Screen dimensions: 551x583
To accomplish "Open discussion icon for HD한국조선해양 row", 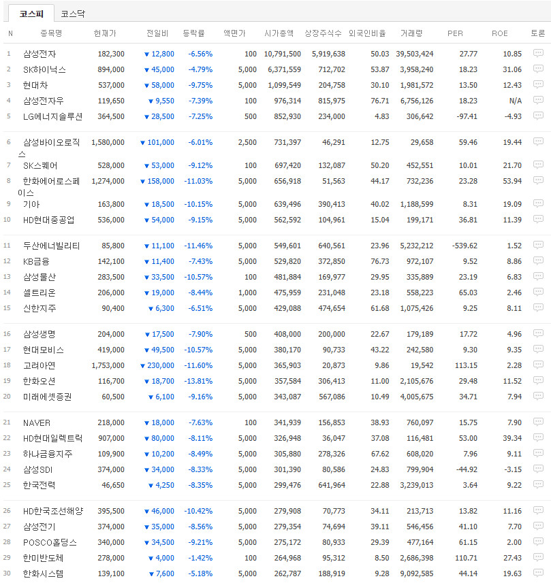I will [x=538, y=510].
